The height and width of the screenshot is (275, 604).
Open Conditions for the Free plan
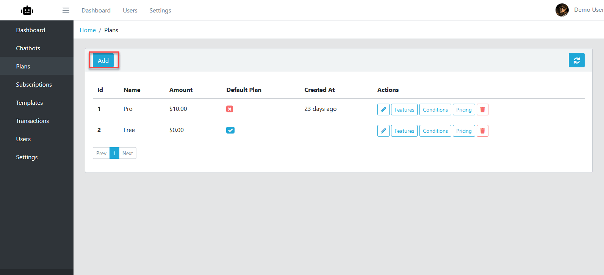click(435, 131)
